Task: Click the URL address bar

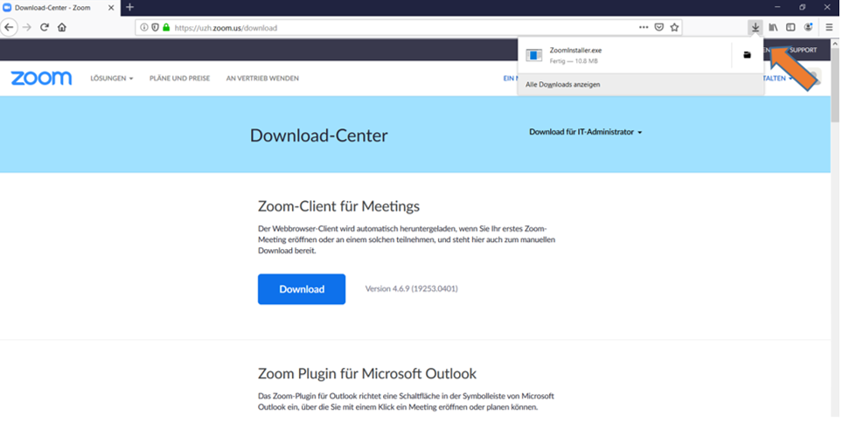Action: 393,27
